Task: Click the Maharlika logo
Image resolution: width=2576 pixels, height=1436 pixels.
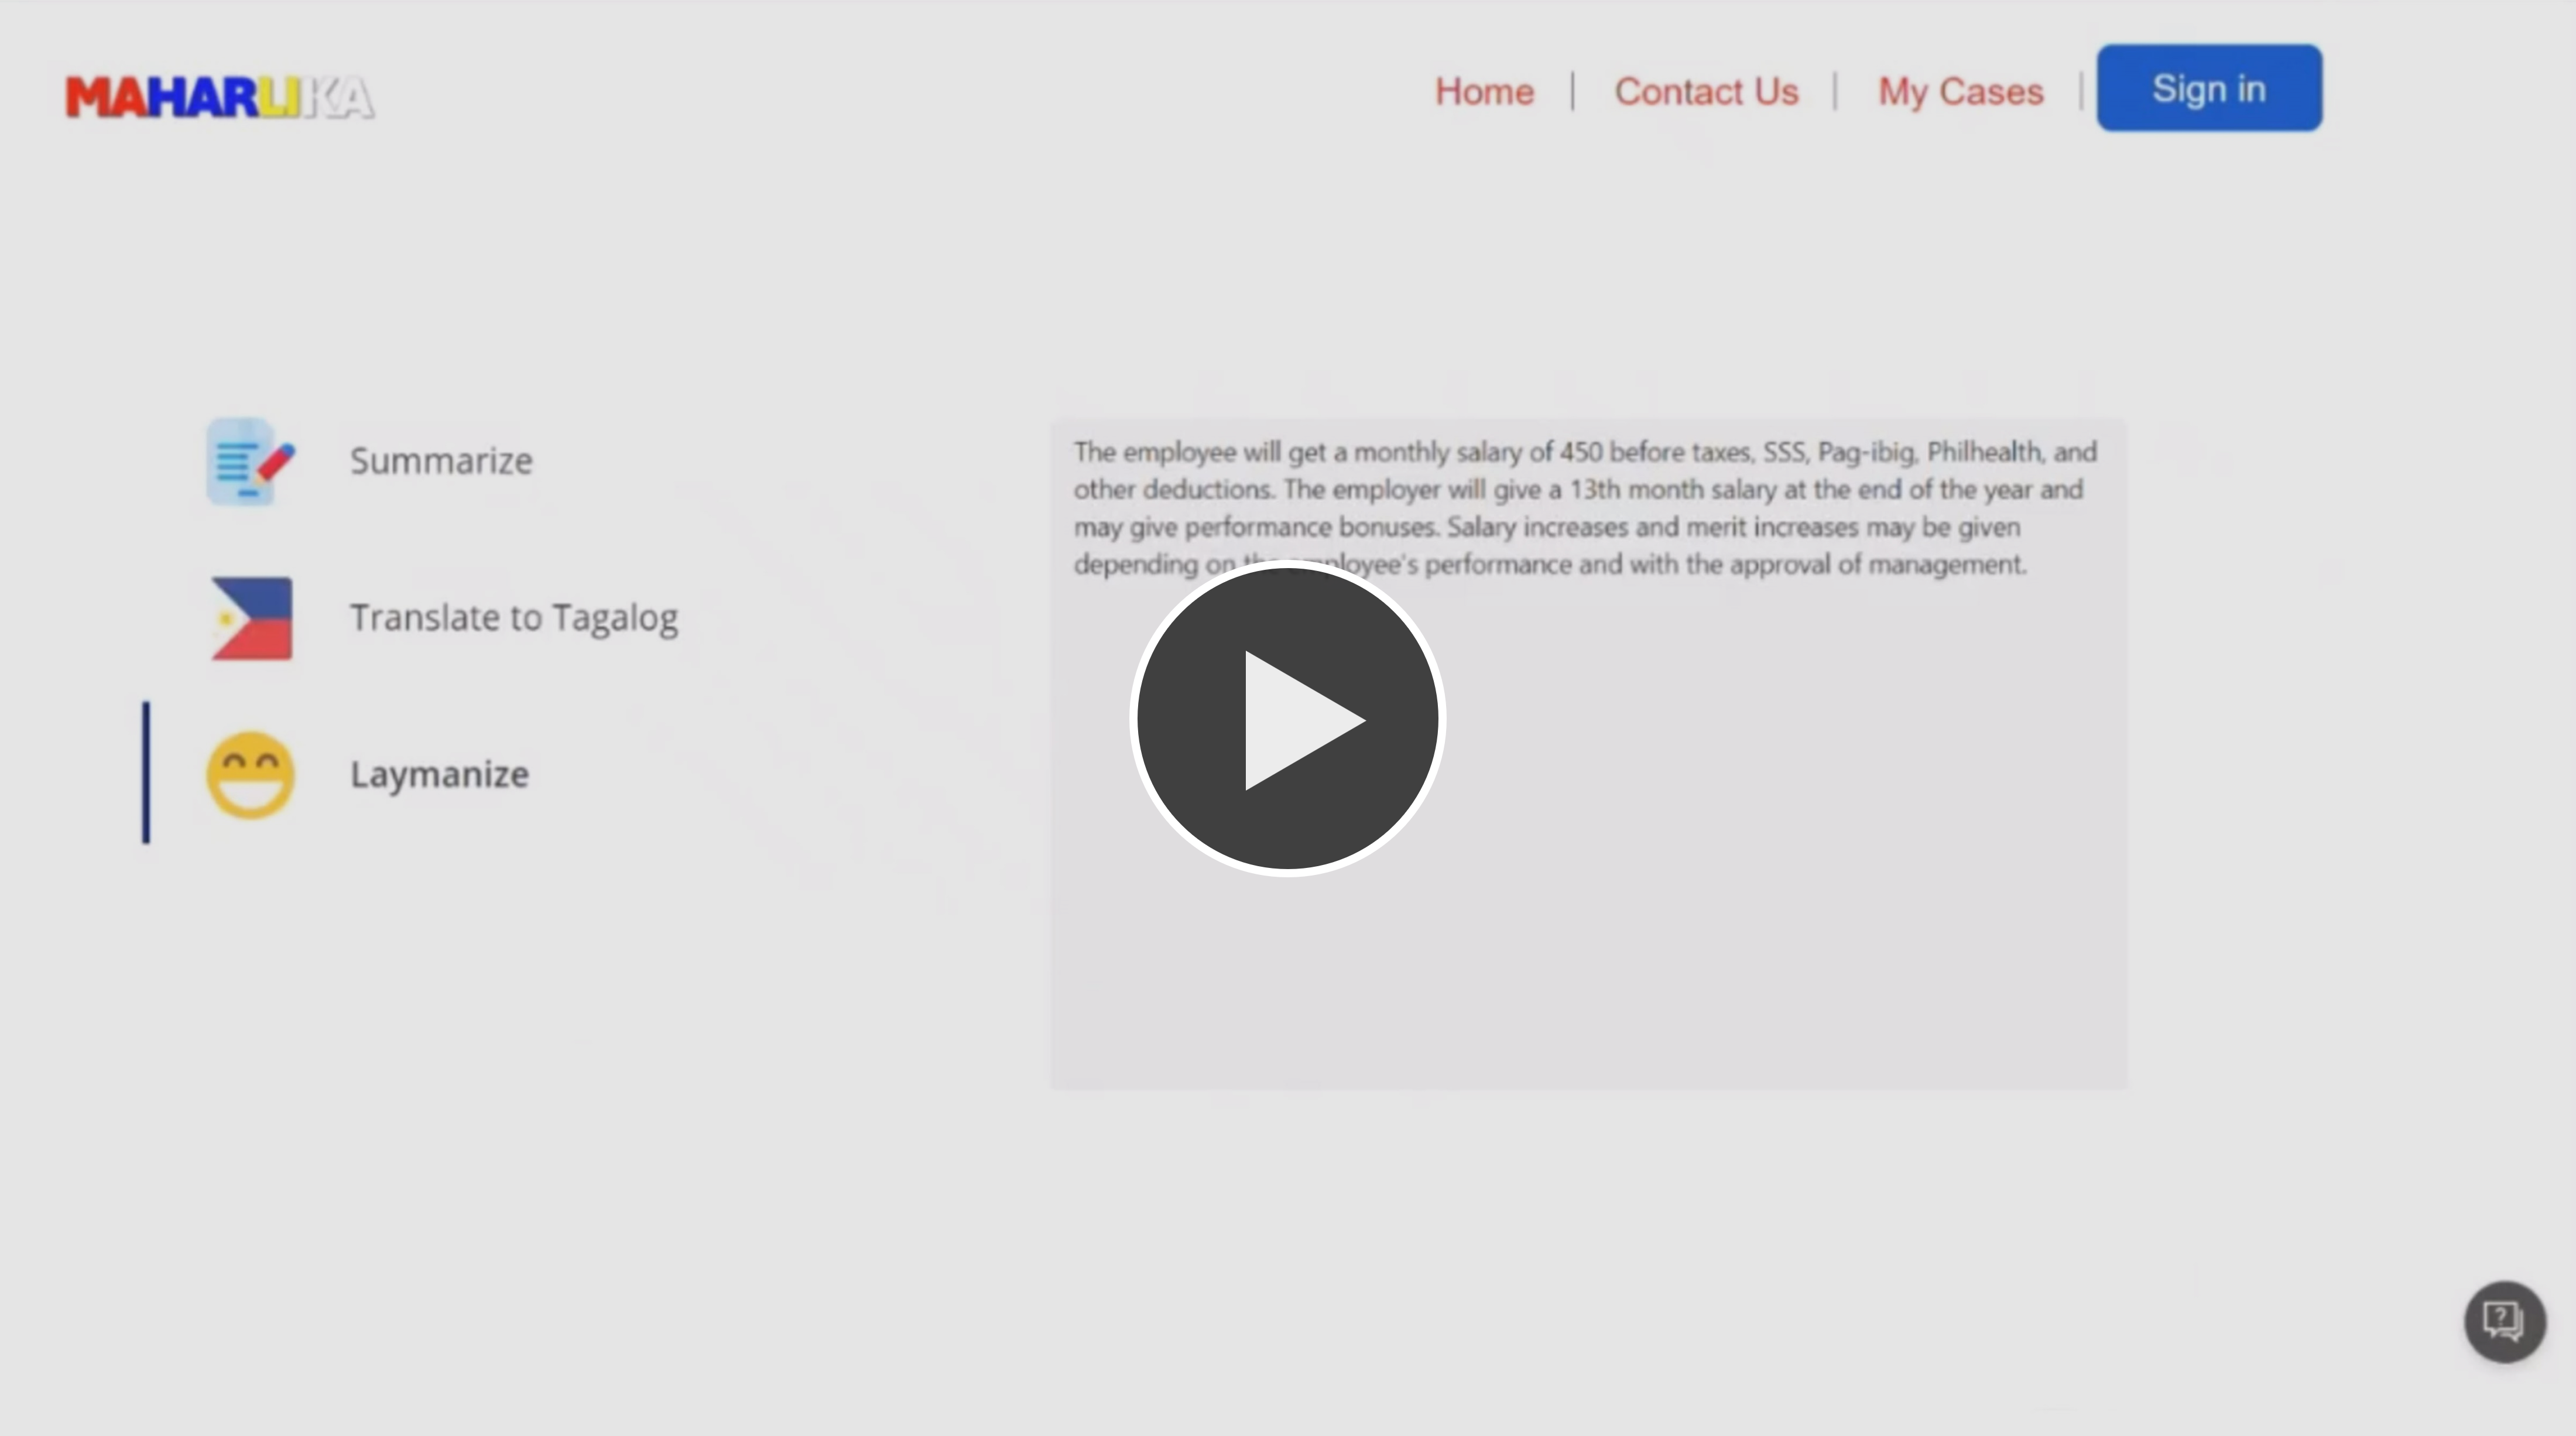Action: 220,97
